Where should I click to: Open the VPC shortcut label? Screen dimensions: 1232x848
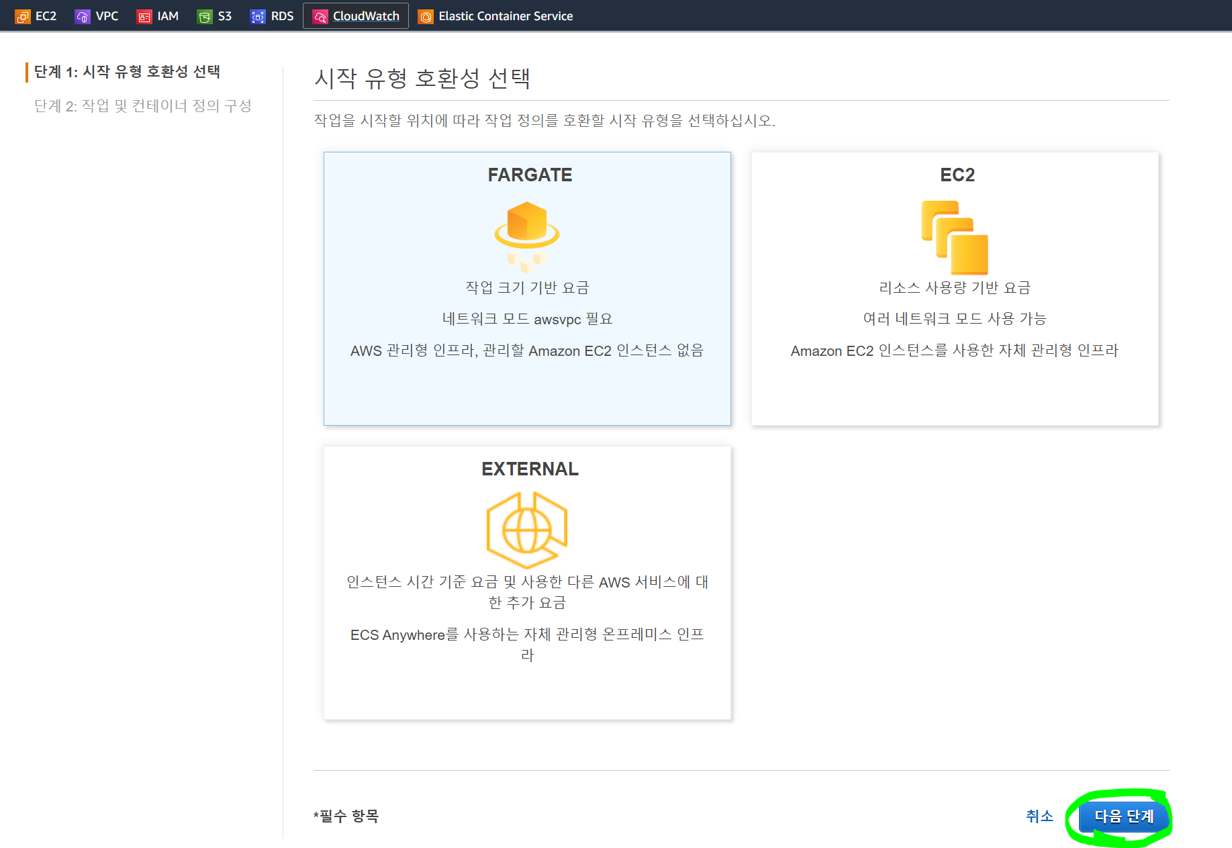(x=107, y=16)
